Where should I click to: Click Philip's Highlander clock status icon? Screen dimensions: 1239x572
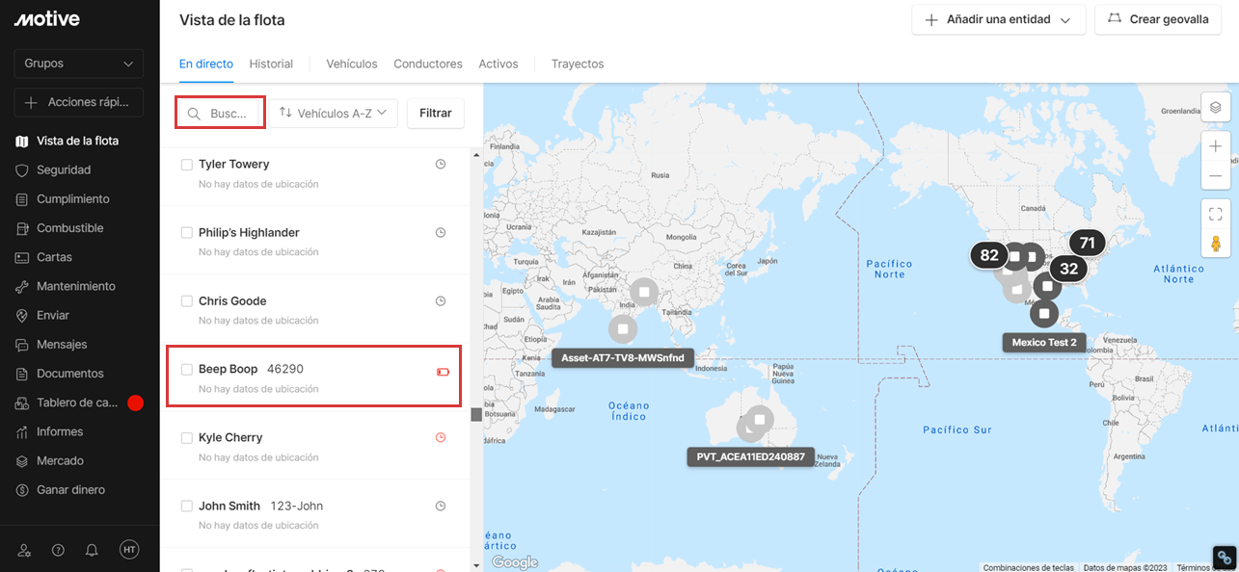coord(441,233)
